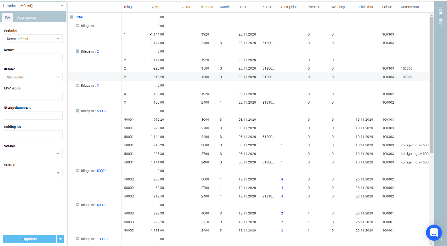This screenshot has height=246, width=447.
Task: Collapse the Bilags nr 3 group
Action: (x=77, y=86)
